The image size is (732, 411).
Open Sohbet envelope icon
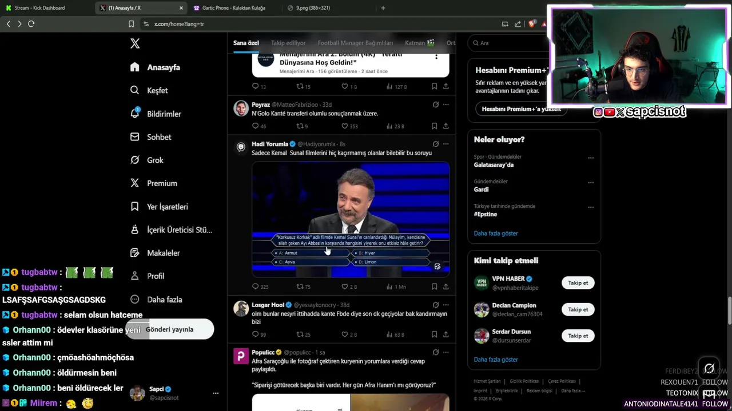point(135,137)
